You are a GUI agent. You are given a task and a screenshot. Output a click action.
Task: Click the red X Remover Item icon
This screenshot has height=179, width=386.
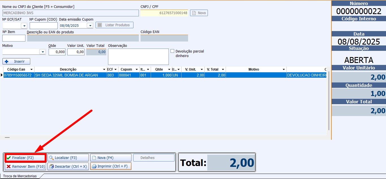click(9, 167)
